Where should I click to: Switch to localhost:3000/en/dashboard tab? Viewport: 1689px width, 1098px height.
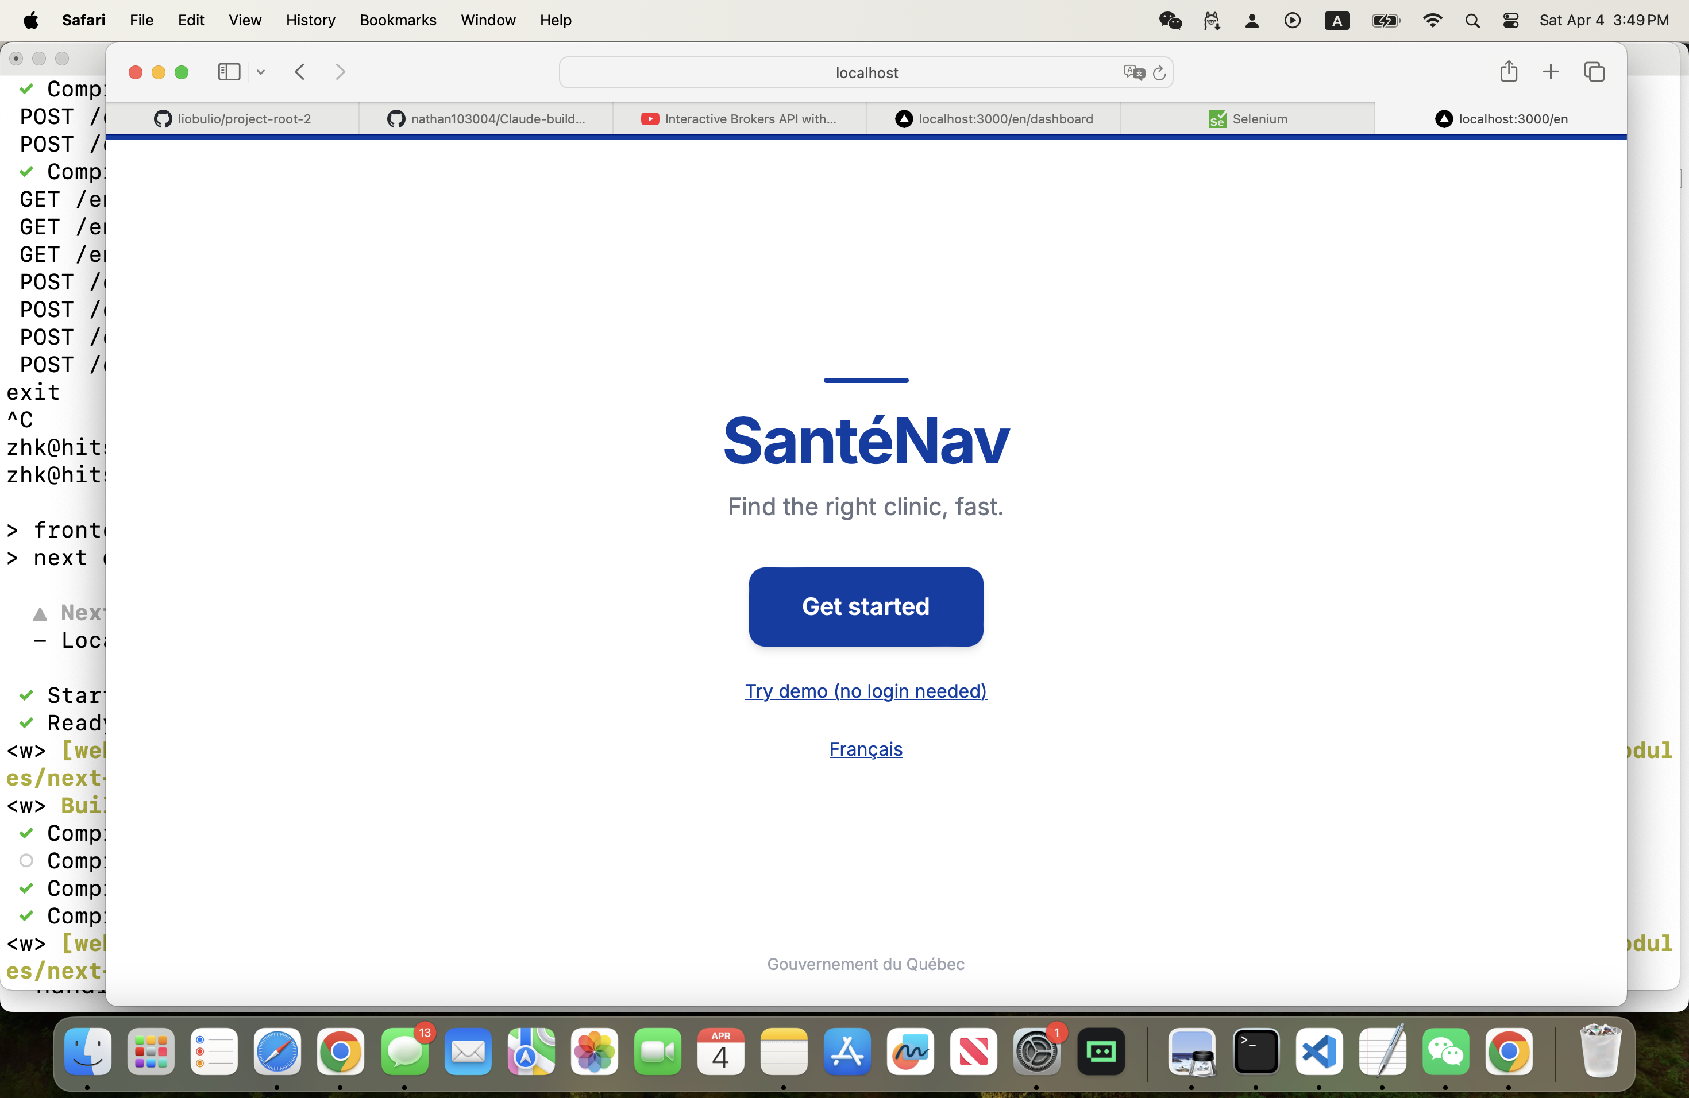pyautogui.click(x=993, y=119)
